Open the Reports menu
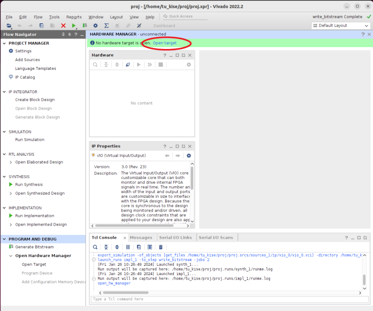The height and width of the screenshot is (311, 373). point(74,17)
